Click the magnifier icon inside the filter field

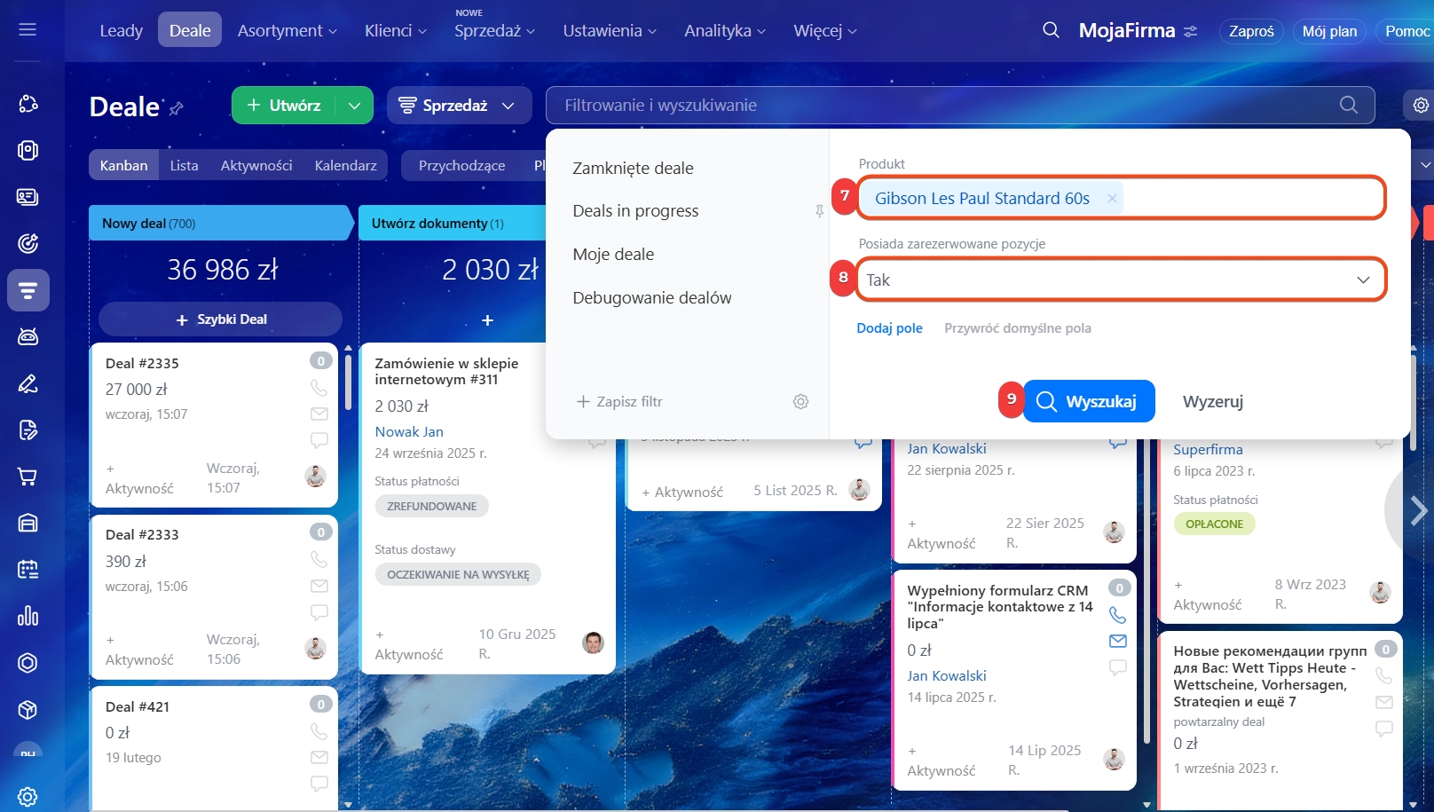pos(1349,105)
